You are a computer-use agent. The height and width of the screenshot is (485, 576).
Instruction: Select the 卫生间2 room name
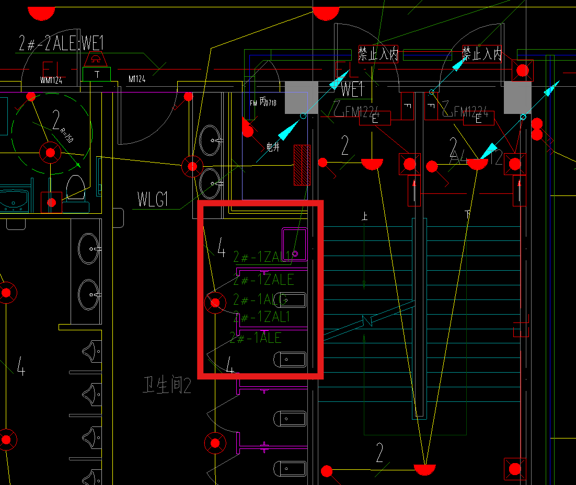pos(167,385)
